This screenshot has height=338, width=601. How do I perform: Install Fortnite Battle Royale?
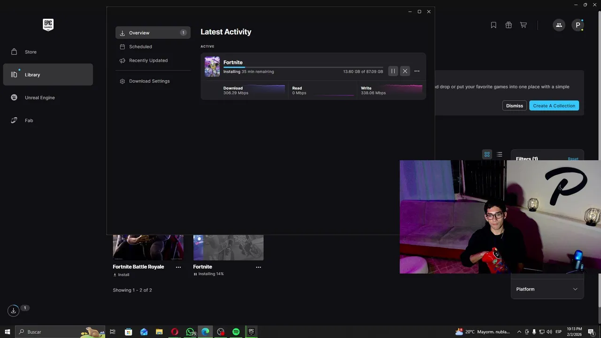[121, 275]
